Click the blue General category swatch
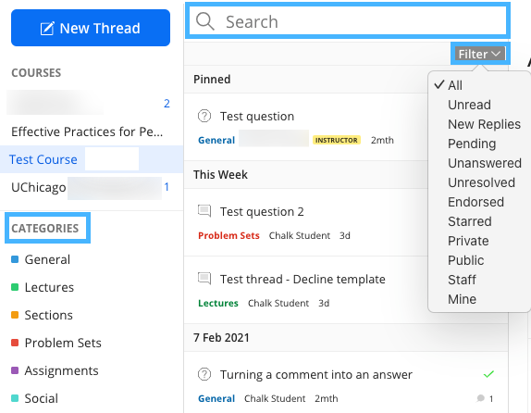 tap(15, 259)
